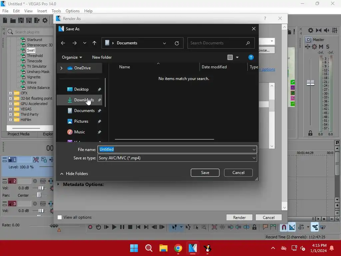This screenshot has height=256, width=341.
Task: Click the Open folder toolbar icon
Action: [x=13, y=20]
